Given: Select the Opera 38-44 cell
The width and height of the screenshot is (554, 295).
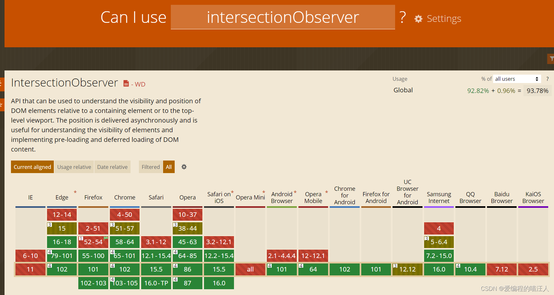Looking at the screenshot, I should point(188,228).
